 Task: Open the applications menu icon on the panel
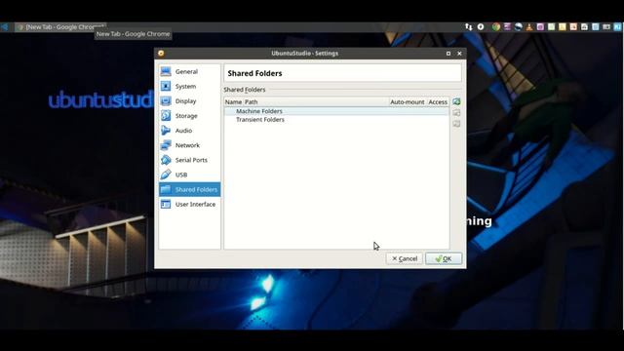coord(4,27)
